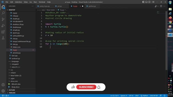Click Ln 13, Col 5 in the status bar
Viewport: 173px width, 97px height.
click(114, 96)
